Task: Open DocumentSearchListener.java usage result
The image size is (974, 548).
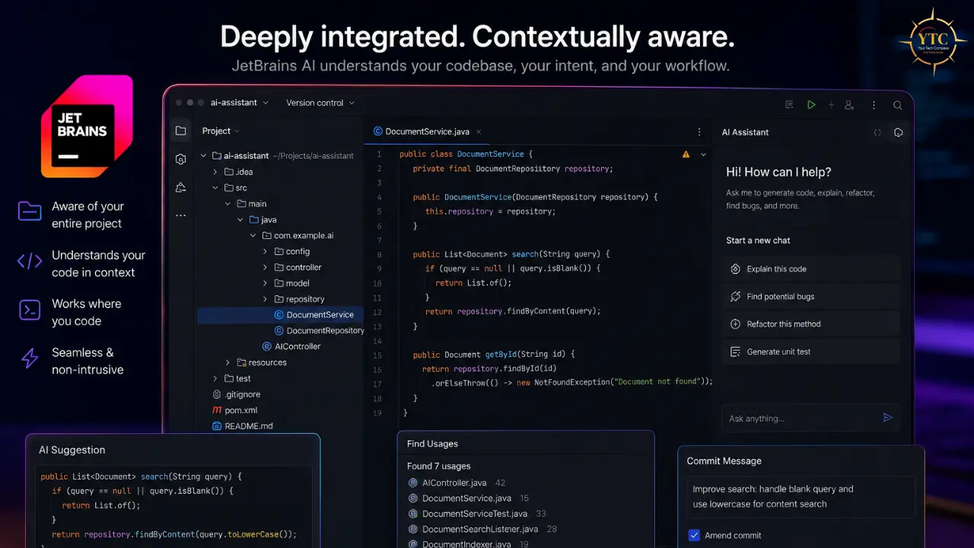Action: click(482, 529)
